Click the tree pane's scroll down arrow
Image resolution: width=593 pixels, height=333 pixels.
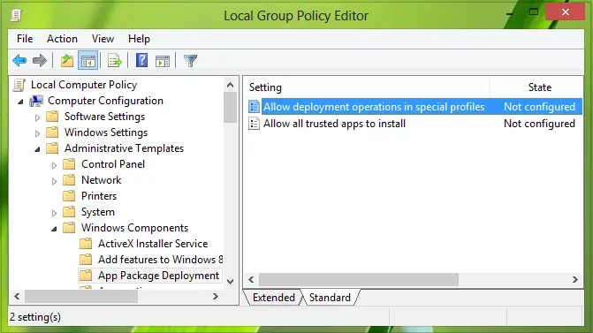click(230, 282)
